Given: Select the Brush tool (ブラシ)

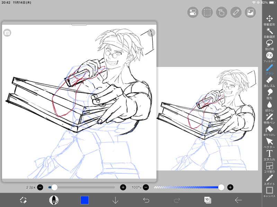Looking at the screenshot, I should [x=269, y=70].
